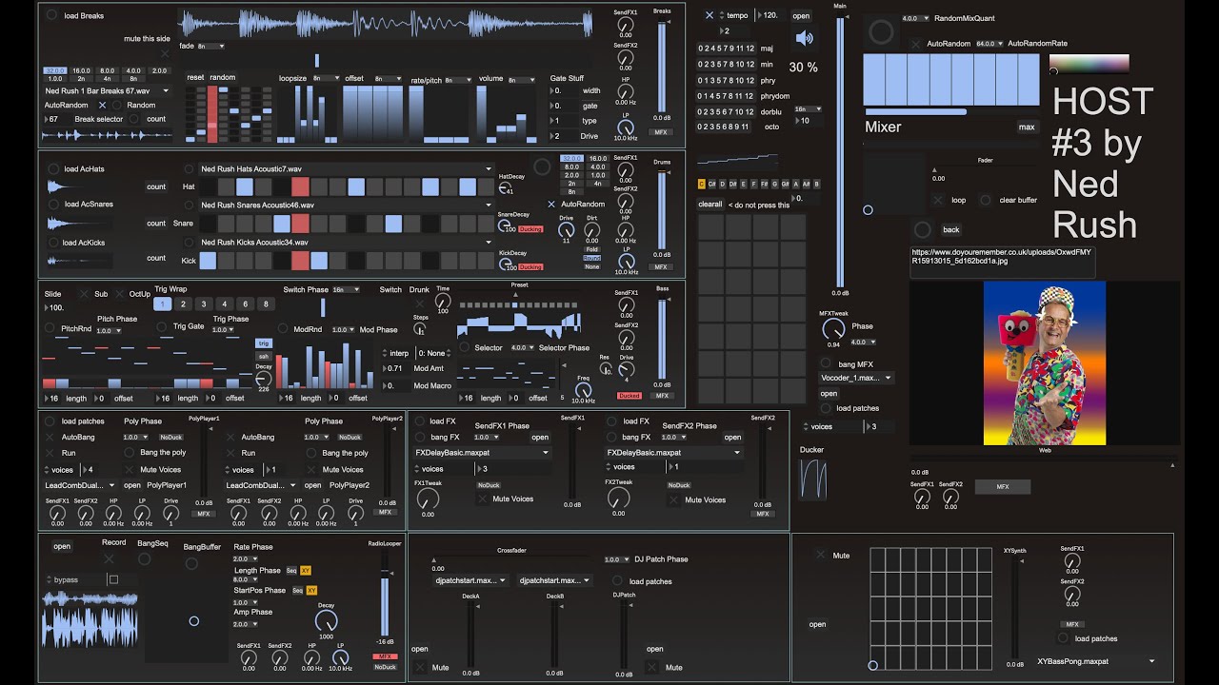1219x685 pixels.
Task: Click the Breaks SendFX1 dial
Action: coord(626,25)
